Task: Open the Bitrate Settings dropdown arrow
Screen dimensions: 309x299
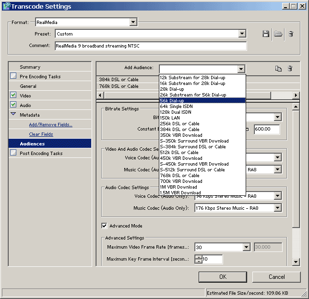Action: pos(277,117)
